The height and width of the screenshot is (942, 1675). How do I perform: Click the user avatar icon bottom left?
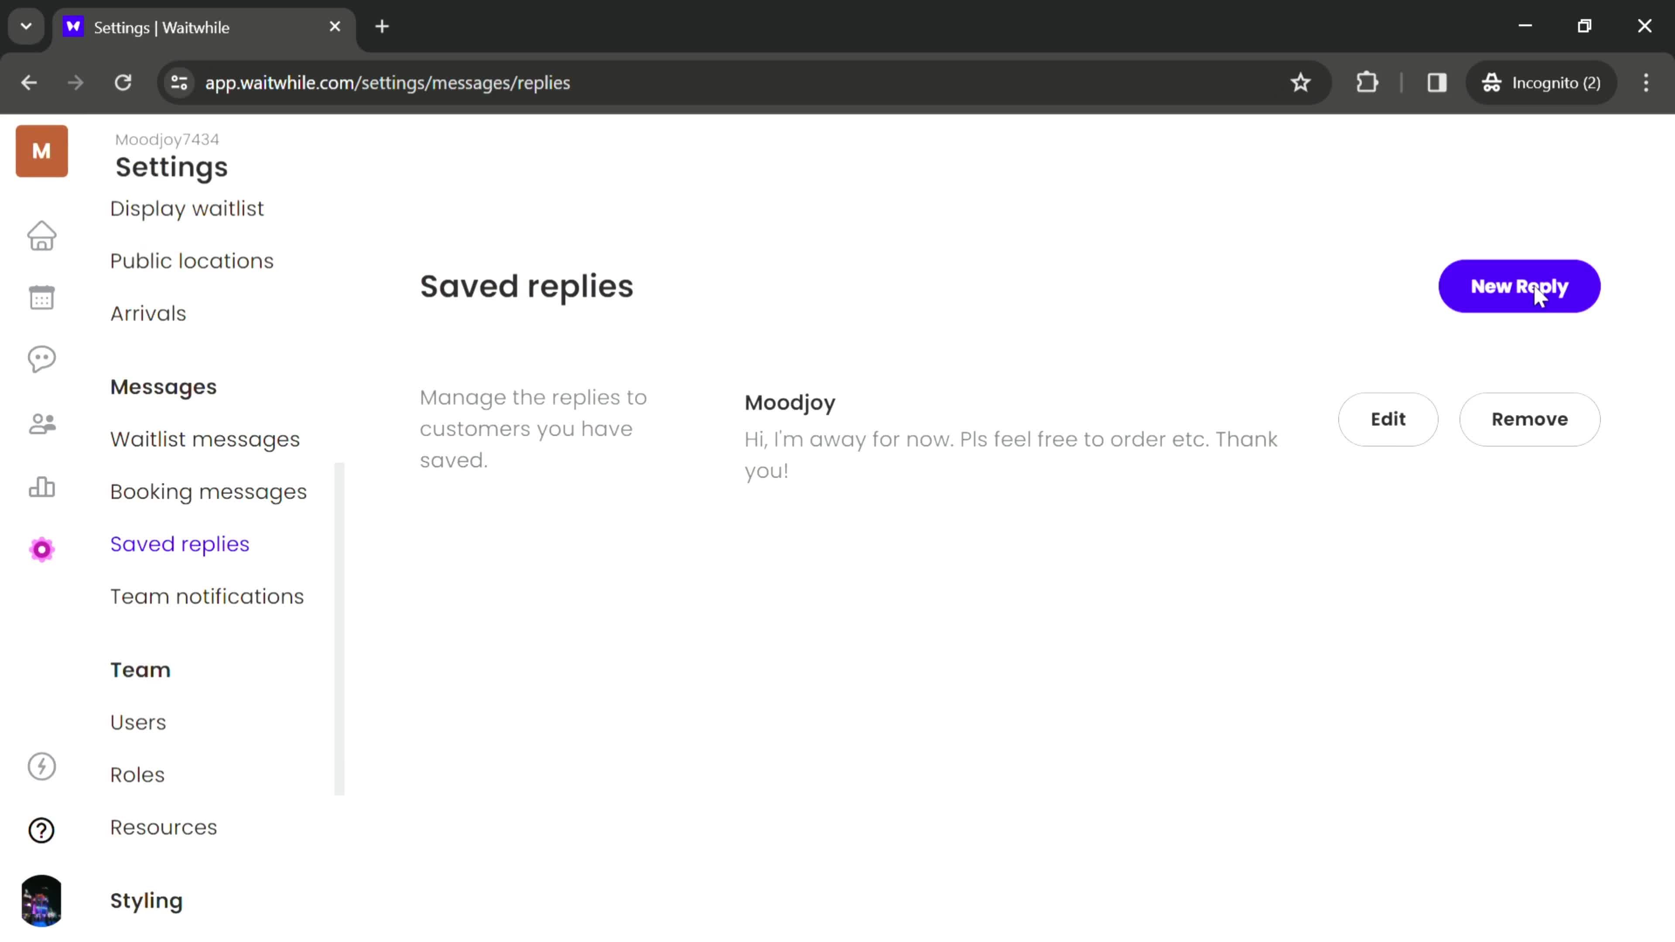pos(41,901)
